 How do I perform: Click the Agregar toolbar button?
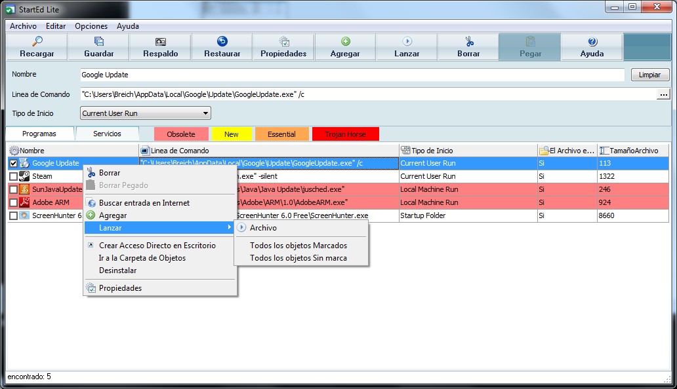(345, 47)
